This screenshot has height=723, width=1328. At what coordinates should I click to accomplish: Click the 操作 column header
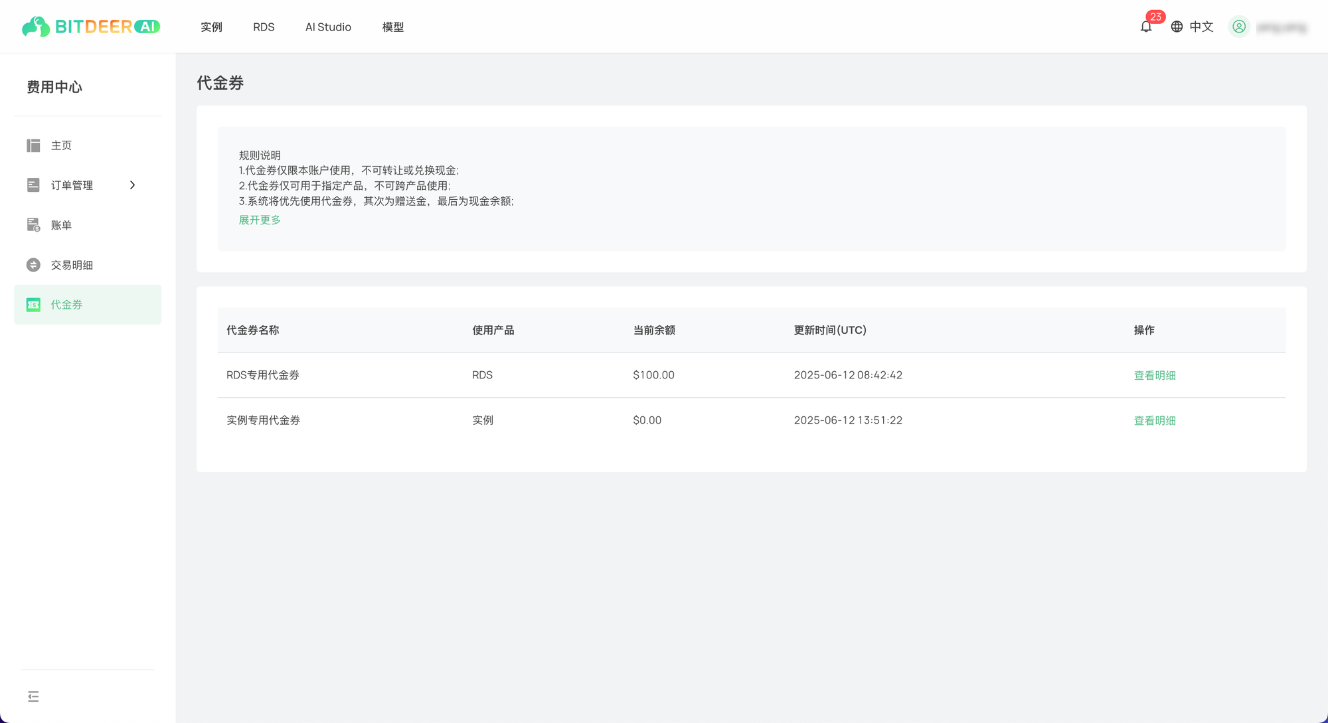1144,330
